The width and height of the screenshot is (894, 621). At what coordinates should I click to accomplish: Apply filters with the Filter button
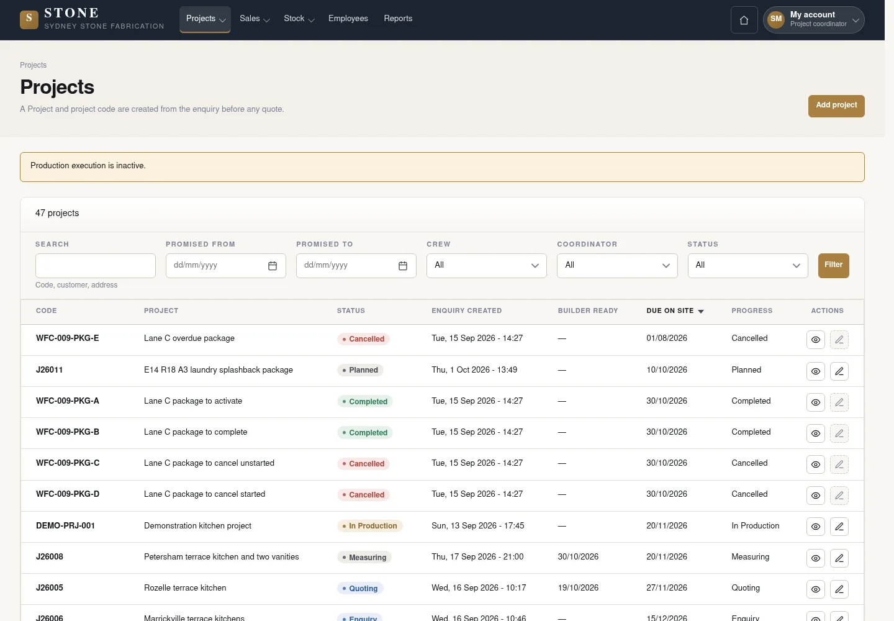[833, 266]
